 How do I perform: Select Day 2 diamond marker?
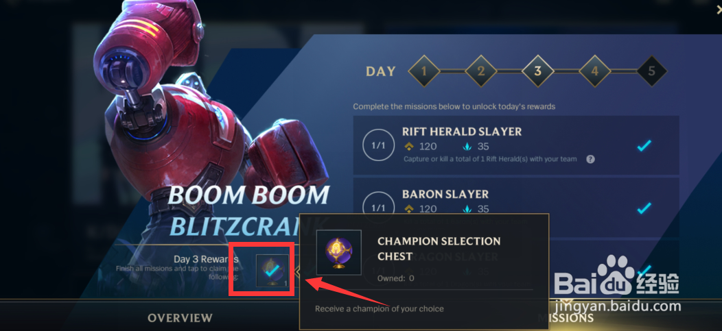[480, 71]
